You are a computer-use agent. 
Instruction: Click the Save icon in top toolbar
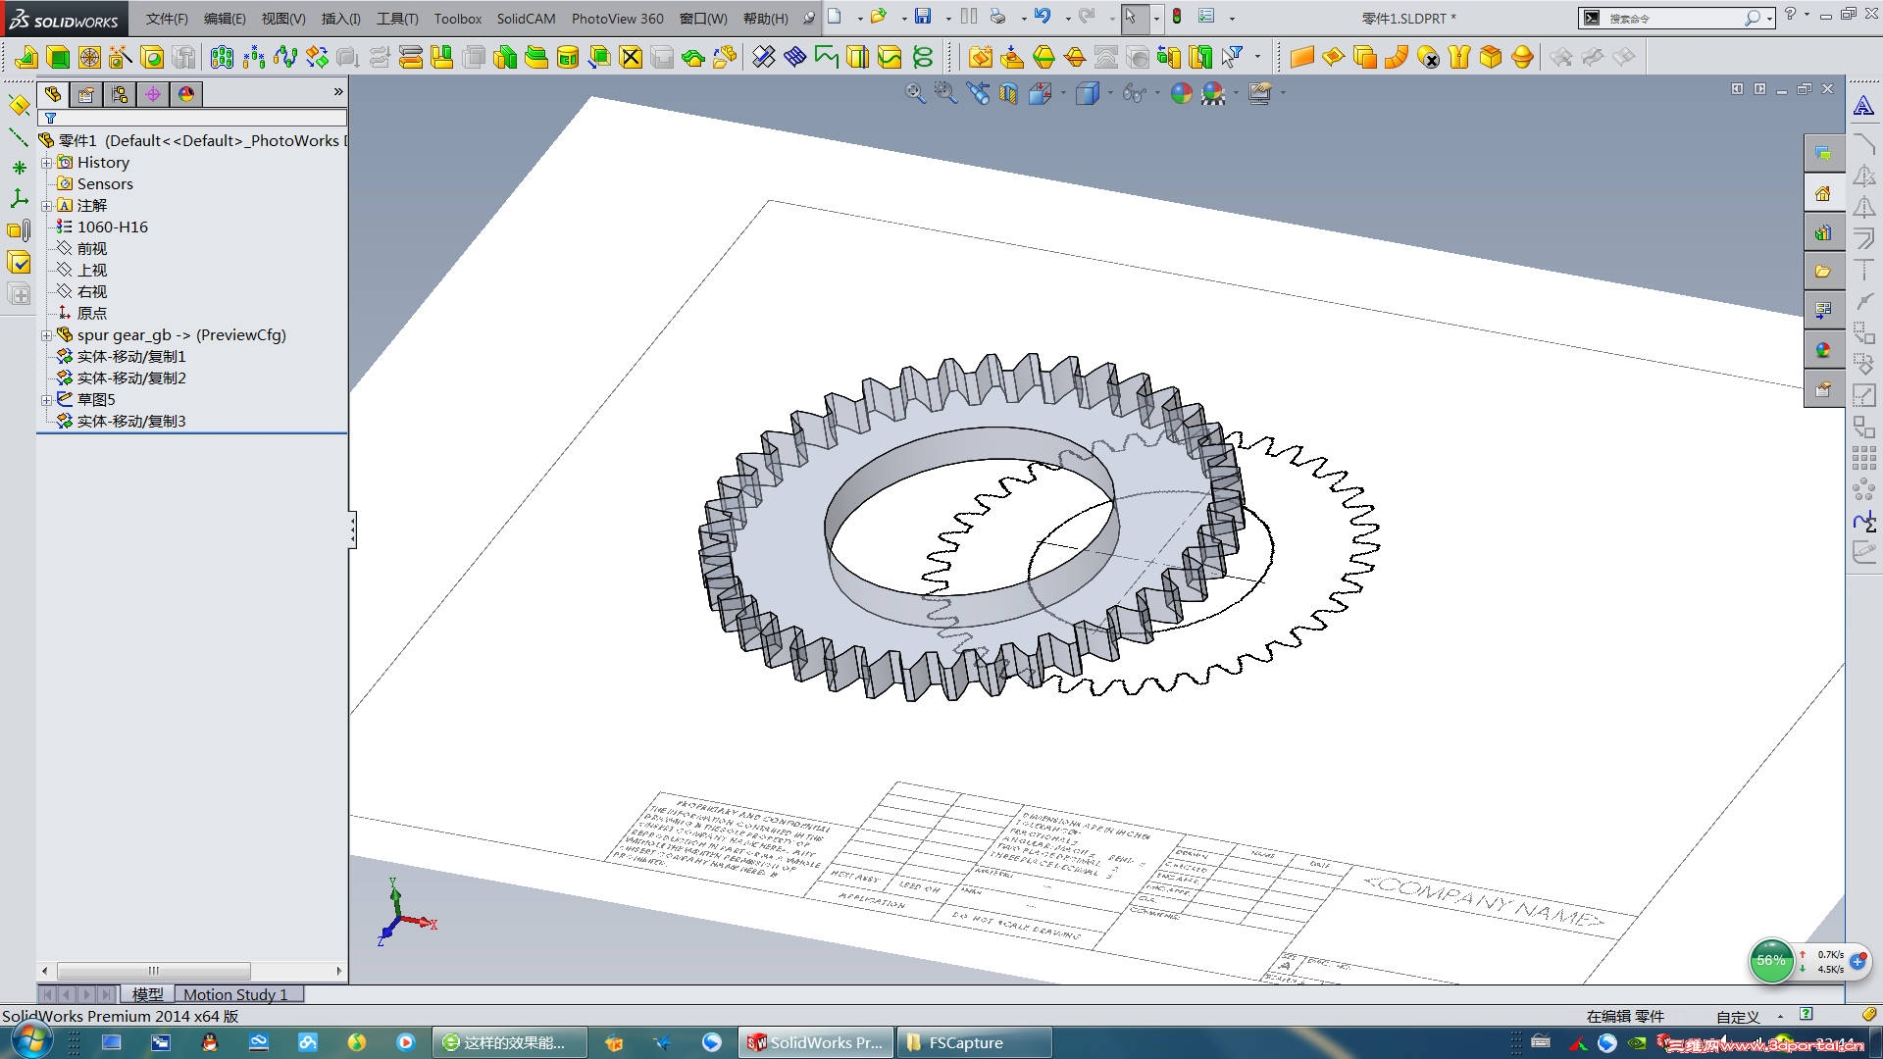(x=923, y=17)
